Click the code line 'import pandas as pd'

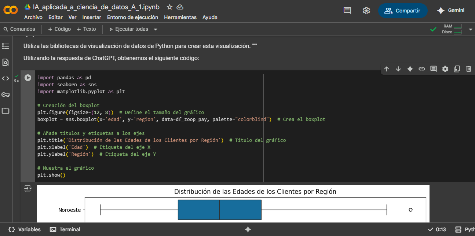click(x=64, y=78)
